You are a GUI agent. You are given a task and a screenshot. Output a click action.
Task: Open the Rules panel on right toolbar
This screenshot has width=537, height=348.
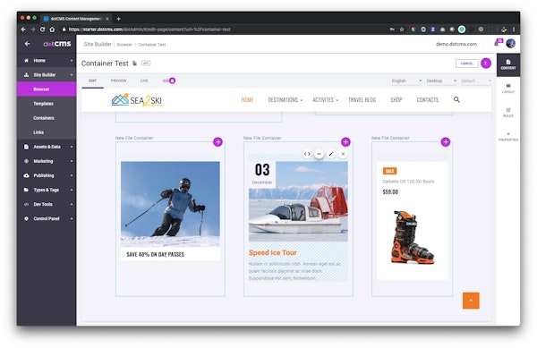click(x=508, y=113)
